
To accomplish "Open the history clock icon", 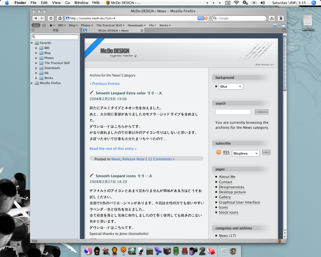I will click(44, 25).
